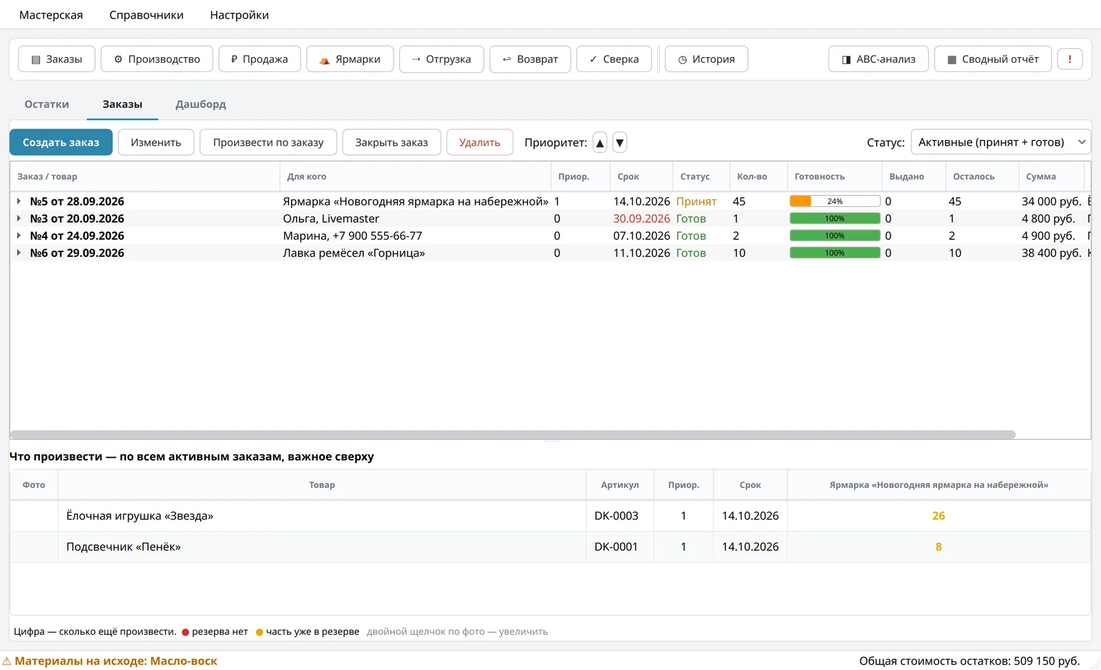Open the Заказы toolbar section

tap(57, 59)
